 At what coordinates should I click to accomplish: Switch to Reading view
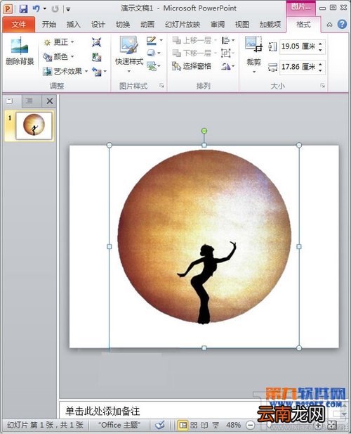tap(205, 425)
